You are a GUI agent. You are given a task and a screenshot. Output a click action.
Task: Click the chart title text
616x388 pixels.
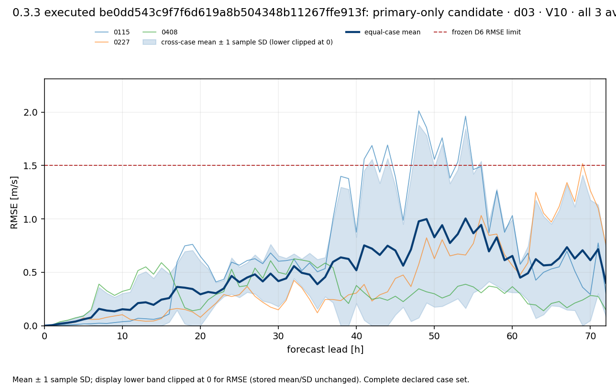[x=314, y=13]
